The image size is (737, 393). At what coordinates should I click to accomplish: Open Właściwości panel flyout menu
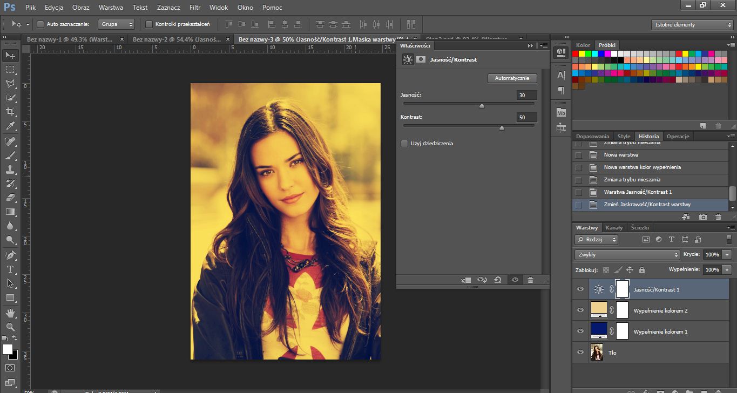coord(543,46)
